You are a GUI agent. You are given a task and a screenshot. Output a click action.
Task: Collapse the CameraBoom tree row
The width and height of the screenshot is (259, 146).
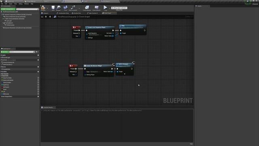pos(3,23)
